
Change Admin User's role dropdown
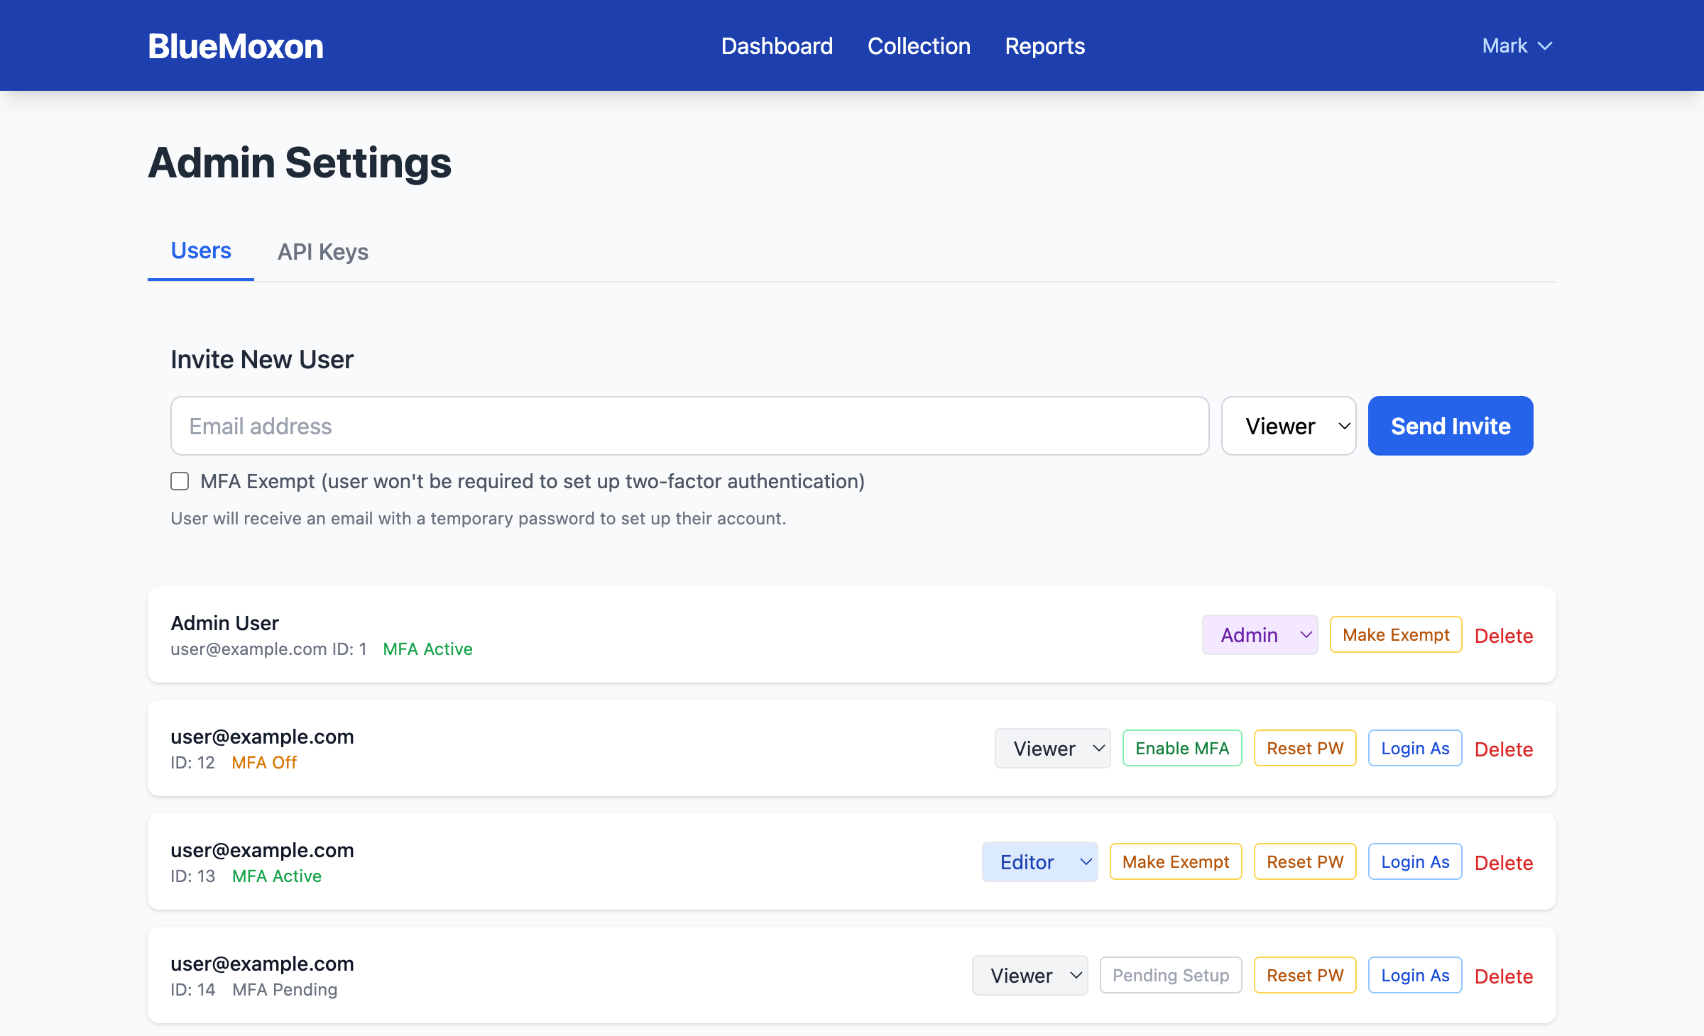click(x=1260, y=635)
